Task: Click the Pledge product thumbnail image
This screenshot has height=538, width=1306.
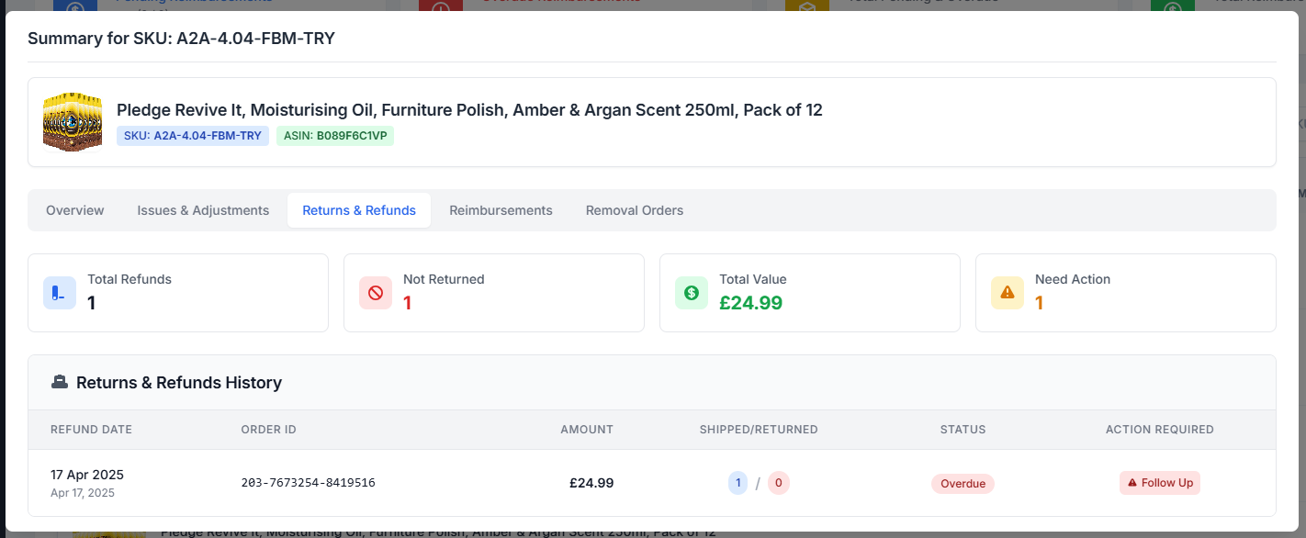Action: point(72,122)
